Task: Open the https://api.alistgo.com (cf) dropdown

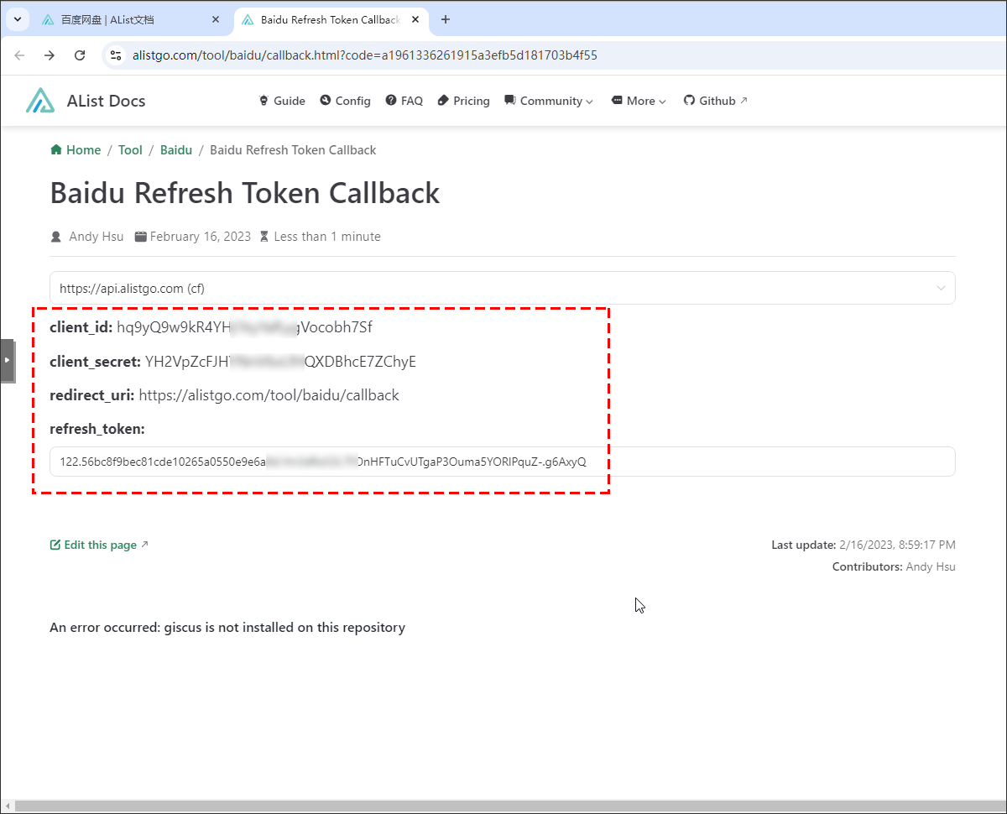Action: pos(502,288)
